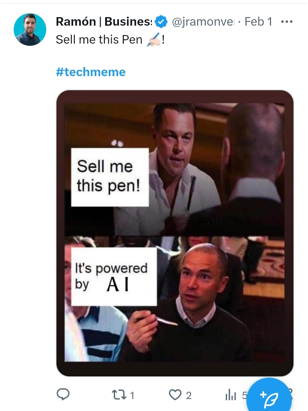Click the 'Feb 1' timestamp
Screen dimensions: 308x411
point(258,21)
